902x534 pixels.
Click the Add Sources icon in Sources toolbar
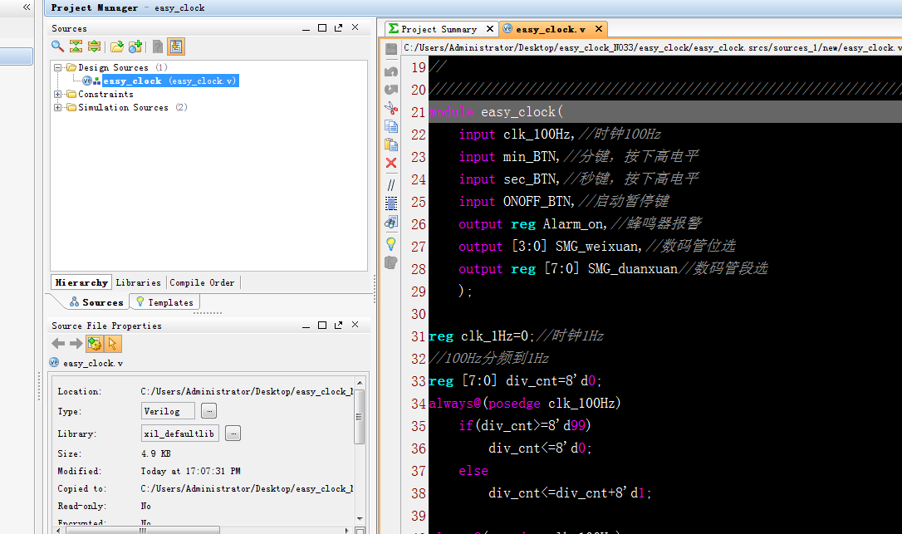click(x=135, y=47)
